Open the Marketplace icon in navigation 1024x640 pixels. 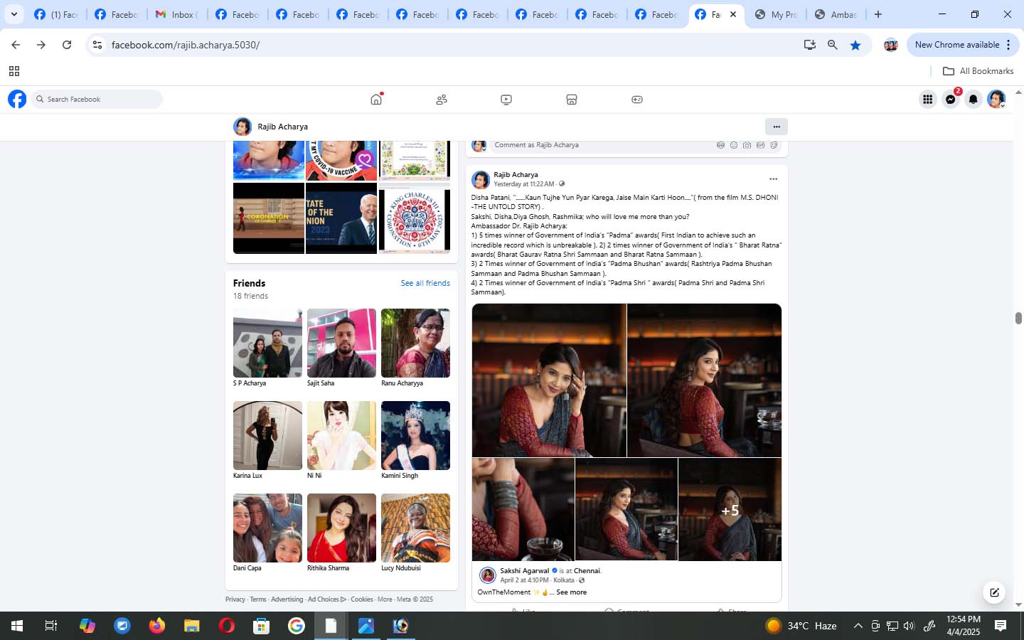pos(572,100)
